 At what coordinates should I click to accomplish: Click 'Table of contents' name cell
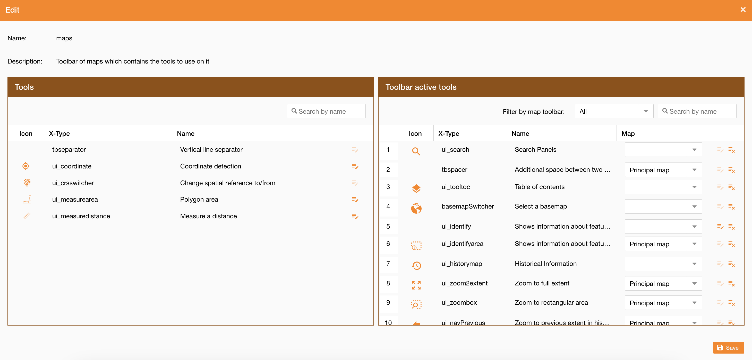tap(540, 187)
